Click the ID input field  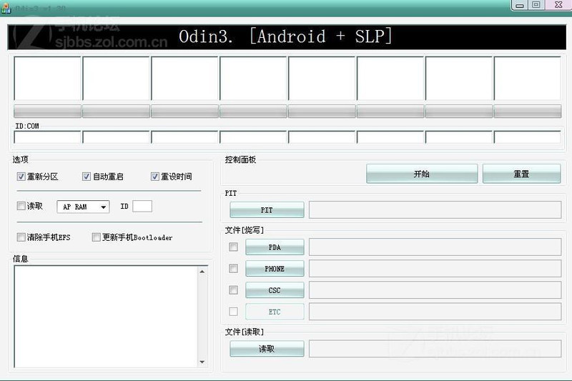point(142,207)
